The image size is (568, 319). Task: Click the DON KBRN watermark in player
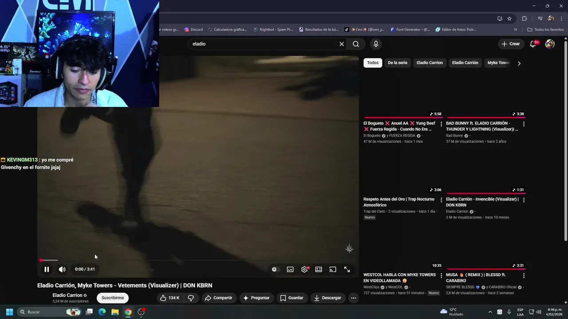click(349, 249)
